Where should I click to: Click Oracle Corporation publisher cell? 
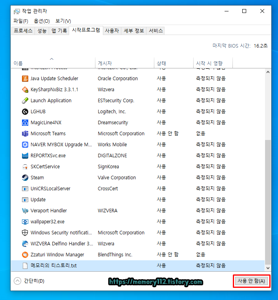coord(118,79)
